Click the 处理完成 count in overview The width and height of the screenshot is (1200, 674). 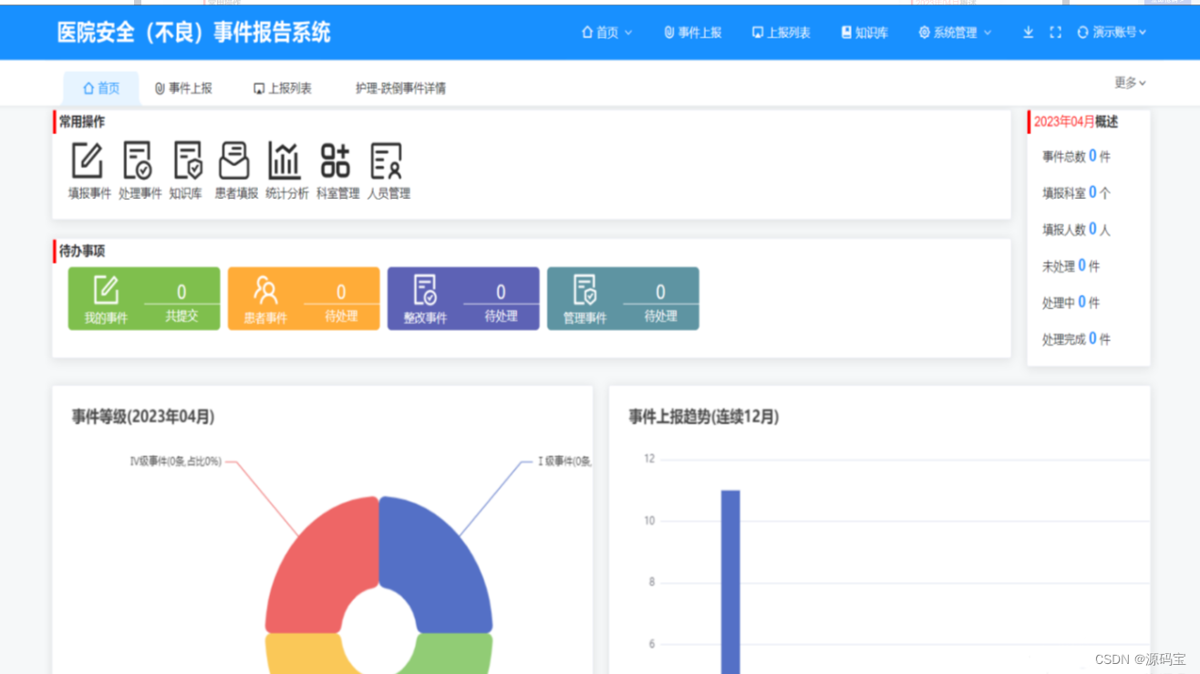(1092, 338)
